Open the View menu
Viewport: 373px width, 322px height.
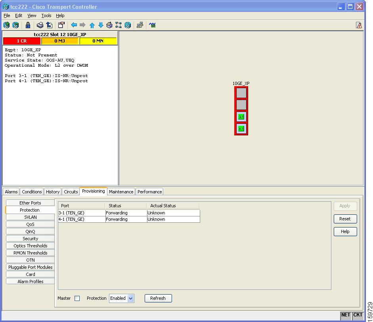(x=32, y=15)
